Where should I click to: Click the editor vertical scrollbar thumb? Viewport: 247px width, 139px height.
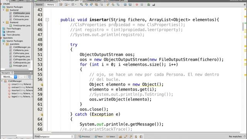243,27
